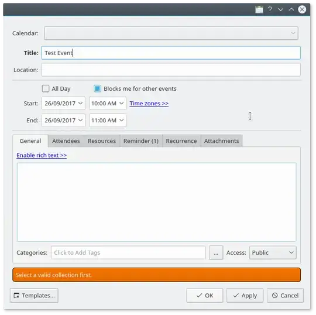The width and height of the screenshot is (316, 315).
Task: Apply the event changes
Action: coord(245,296)
